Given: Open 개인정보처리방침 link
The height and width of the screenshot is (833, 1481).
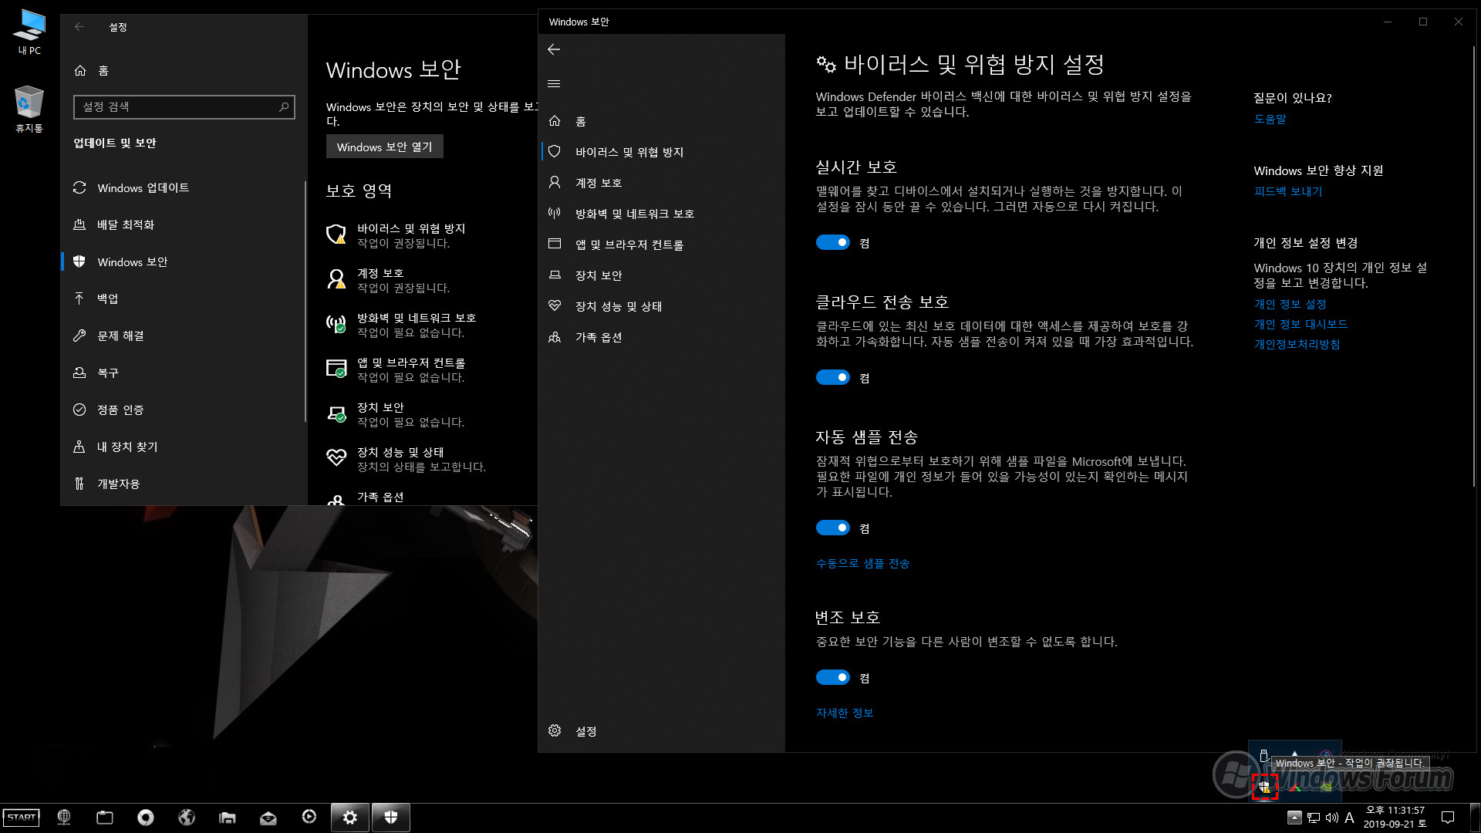Looking at the screenshot, I should [1297, 344].
